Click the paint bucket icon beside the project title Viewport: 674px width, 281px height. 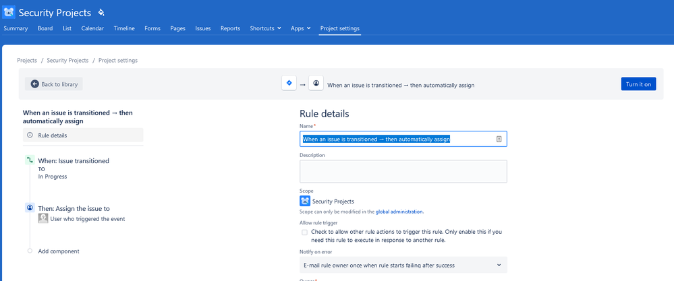101,12
